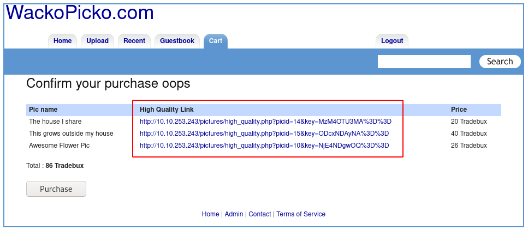Focus the search text field
Viewport: 528px width, 230px height.
pyautogui.click(x=424, y=62)
